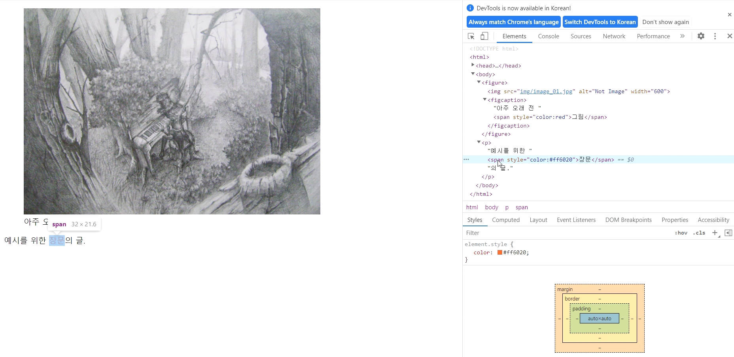Image resolution: width=734 pixels, height=357 pixels.
Task: Toggle the computed styles sidebar icon
Action: coord(728,233)
